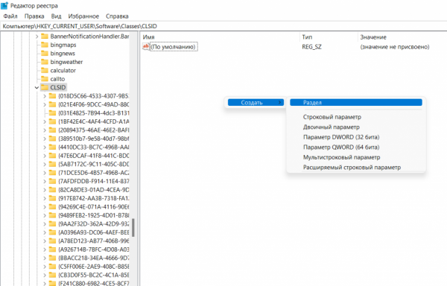Expand the {A0396A93-DC06-4AEF key
447x286 pixels.
(45, 232)
